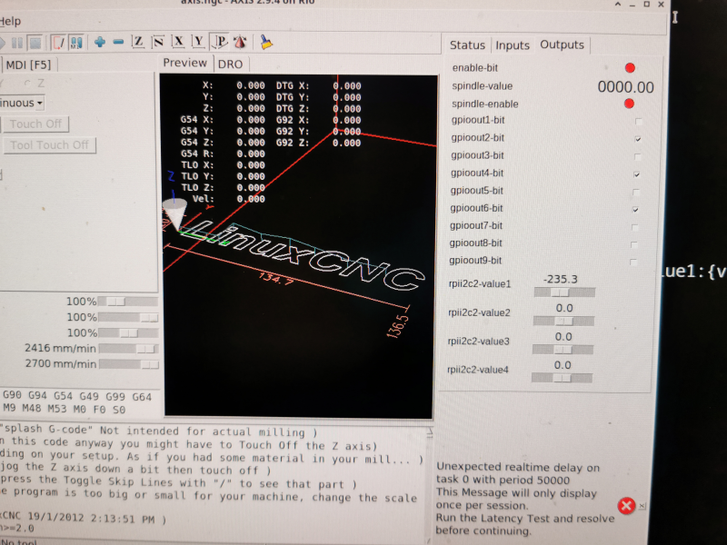Click the rpii2c2-value1 slider
The image size is (727, 545).
point(563,293)
